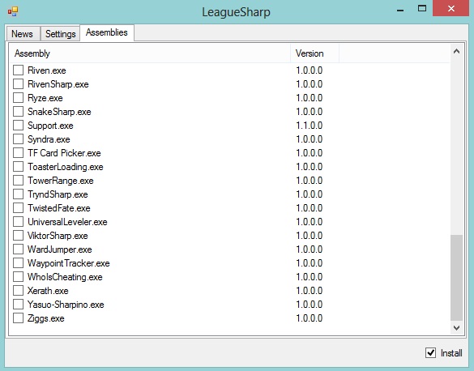Sort by the Assembly column header

click(x=150, y=53)
